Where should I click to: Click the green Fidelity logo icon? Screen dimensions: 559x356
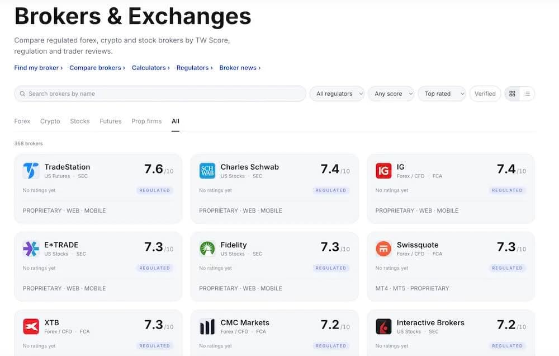point(207,249)
